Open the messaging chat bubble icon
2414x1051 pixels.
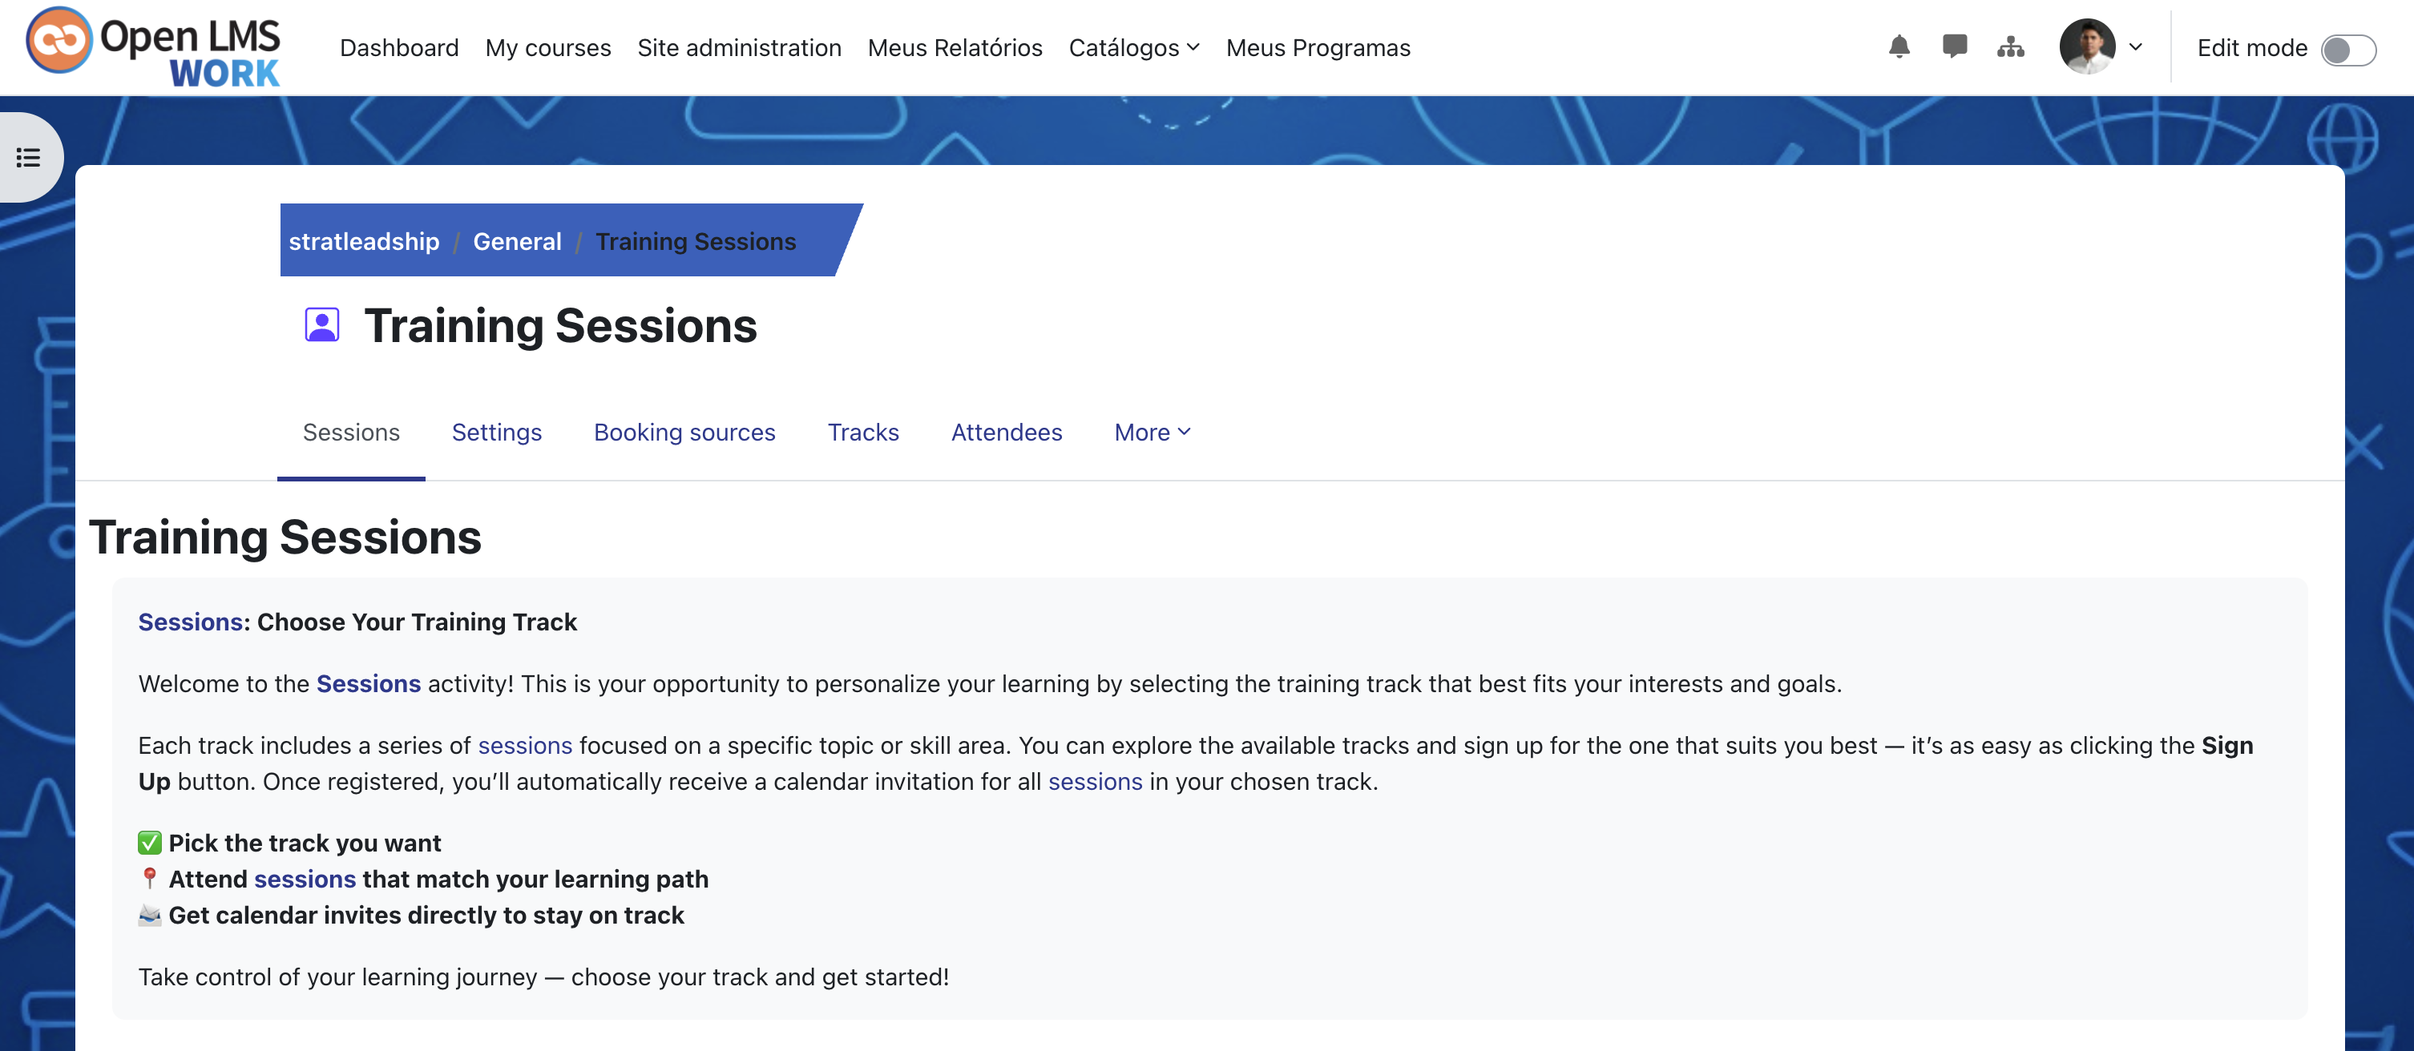(1955, 46)
